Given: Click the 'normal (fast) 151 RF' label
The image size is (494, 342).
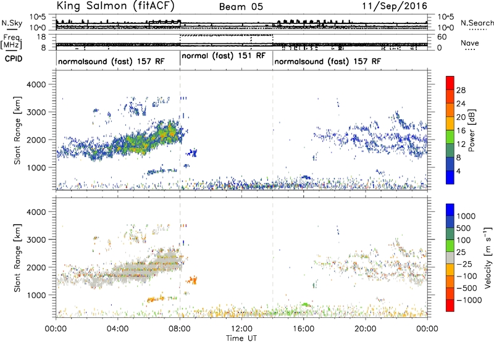Looking at the screenshot, I should (x=224, y=56).
